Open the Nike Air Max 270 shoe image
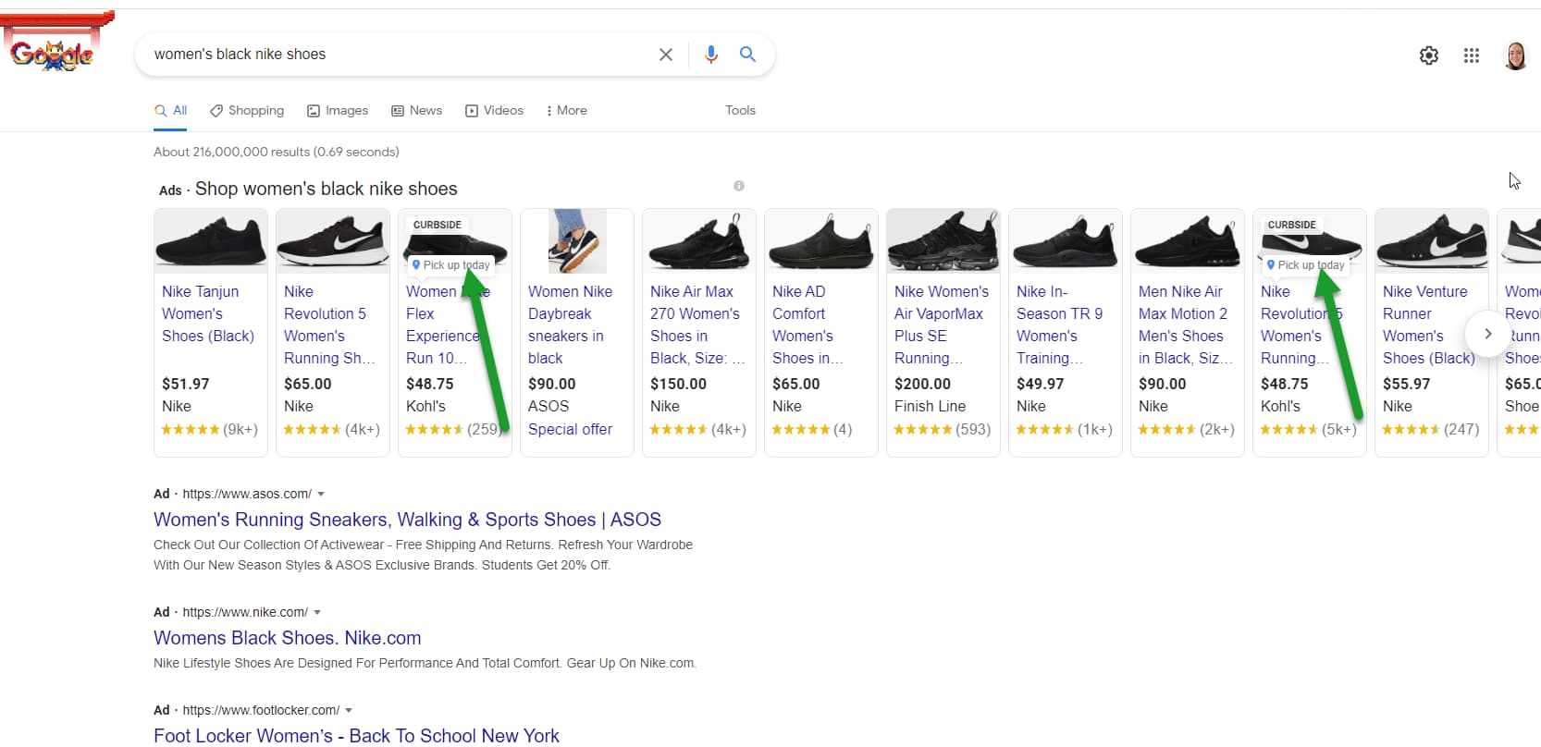Image resolution: width=1541 pixels, height=747 pixels. (x=699, y=241)
